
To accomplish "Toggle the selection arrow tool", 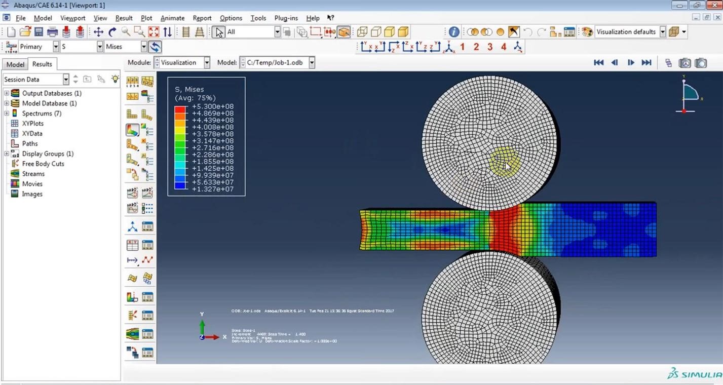I will [x=218, y=32].
